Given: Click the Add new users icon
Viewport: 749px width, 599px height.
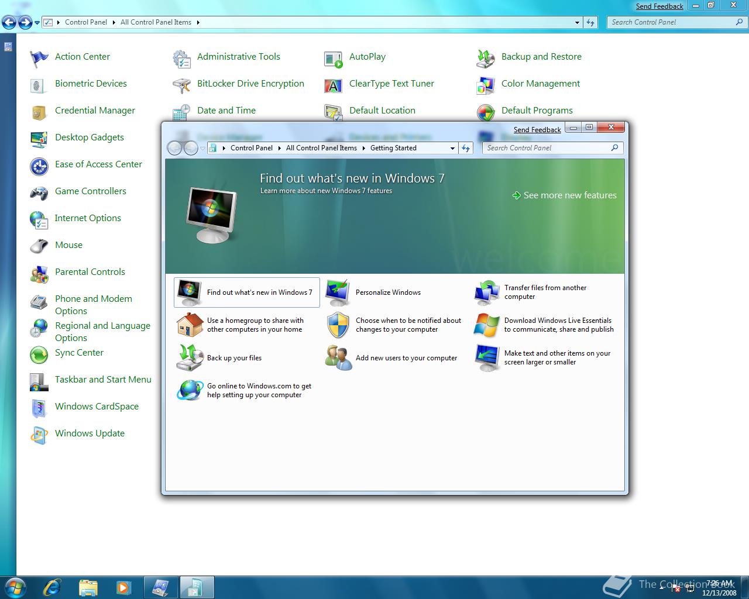Looking at the screenshot, I should click(x=338, y=358).
